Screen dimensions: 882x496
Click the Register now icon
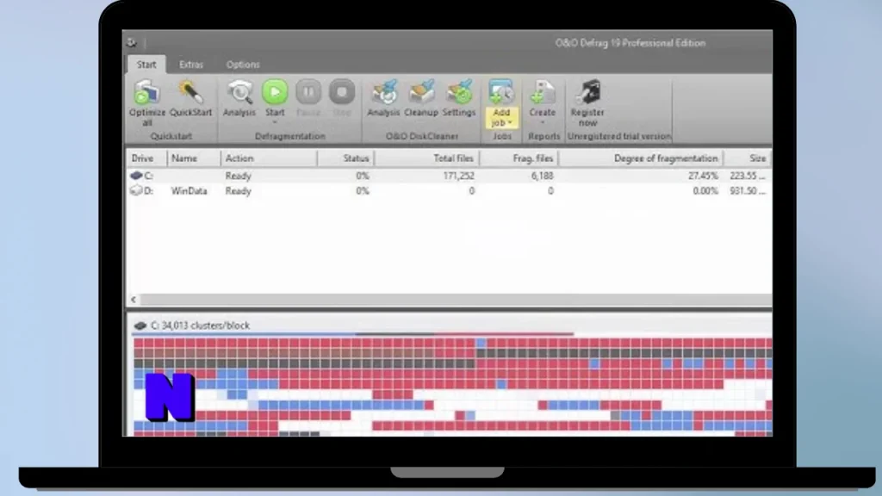click(587, 92)
